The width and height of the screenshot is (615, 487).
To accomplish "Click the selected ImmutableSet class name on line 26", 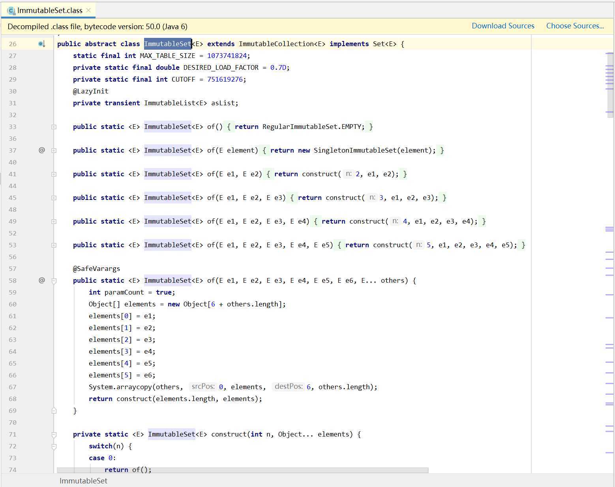I will pyautogui.click(x=167, y=44).
